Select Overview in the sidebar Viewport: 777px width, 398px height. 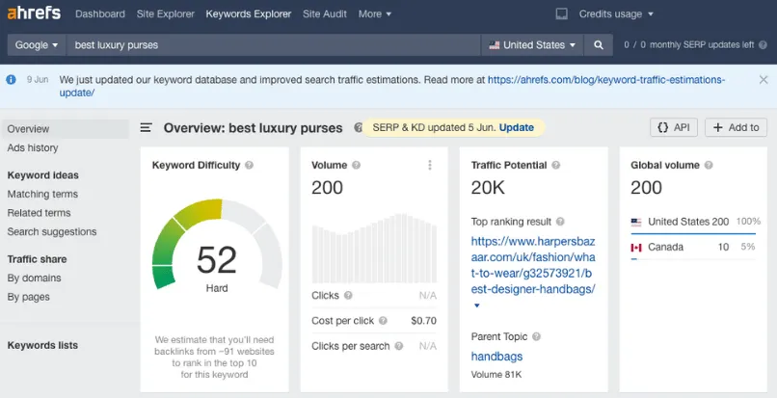tap(65, 129)
